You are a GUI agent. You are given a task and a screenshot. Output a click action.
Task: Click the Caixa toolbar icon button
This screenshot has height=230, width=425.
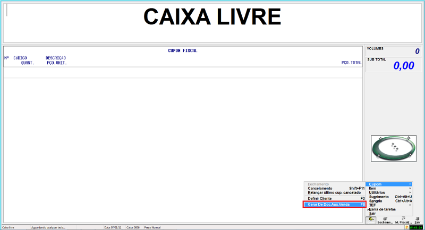(372, 219)
